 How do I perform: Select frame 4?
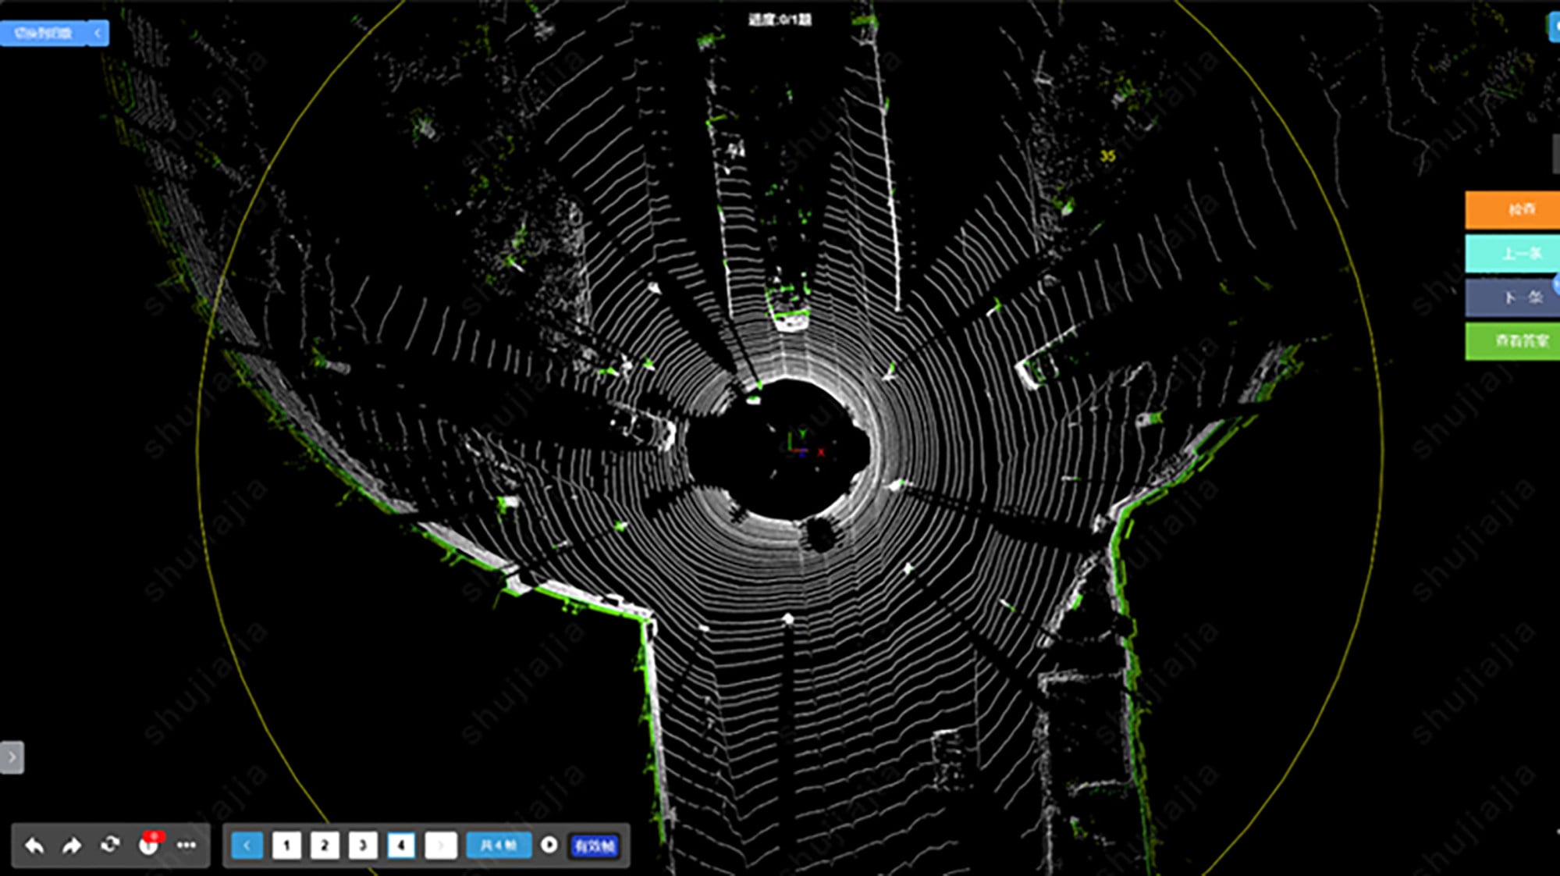coord(401,845)
